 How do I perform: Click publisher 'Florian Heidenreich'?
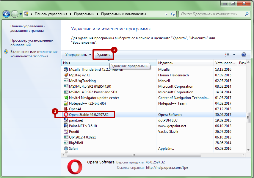click(x=173, y=75)
